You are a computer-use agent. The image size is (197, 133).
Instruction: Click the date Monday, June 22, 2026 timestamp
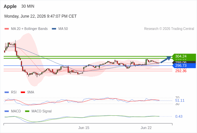click(x=40, y=16)
